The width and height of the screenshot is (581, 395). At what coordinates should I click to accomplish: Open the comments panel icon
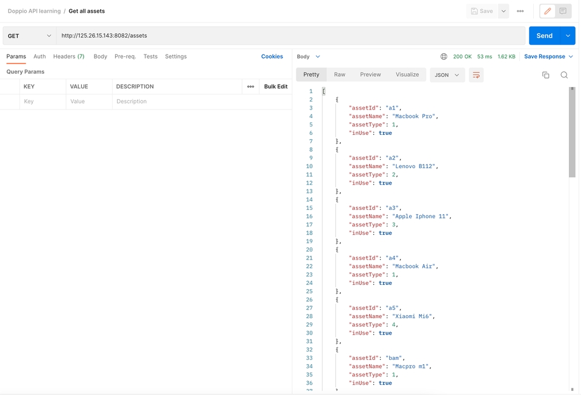point(563,11)
